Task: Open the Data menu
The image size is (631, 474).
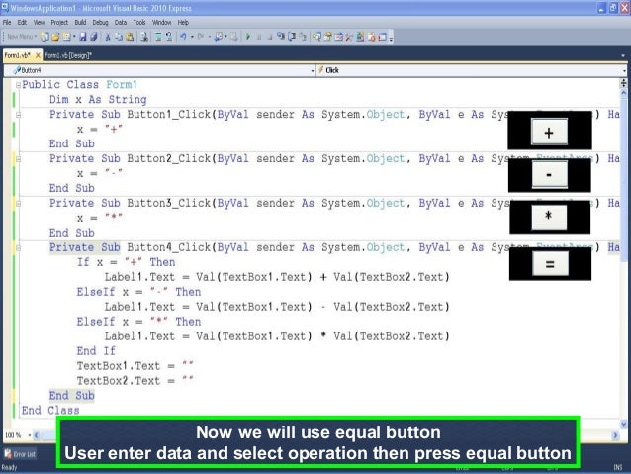Action: point(121,23)
